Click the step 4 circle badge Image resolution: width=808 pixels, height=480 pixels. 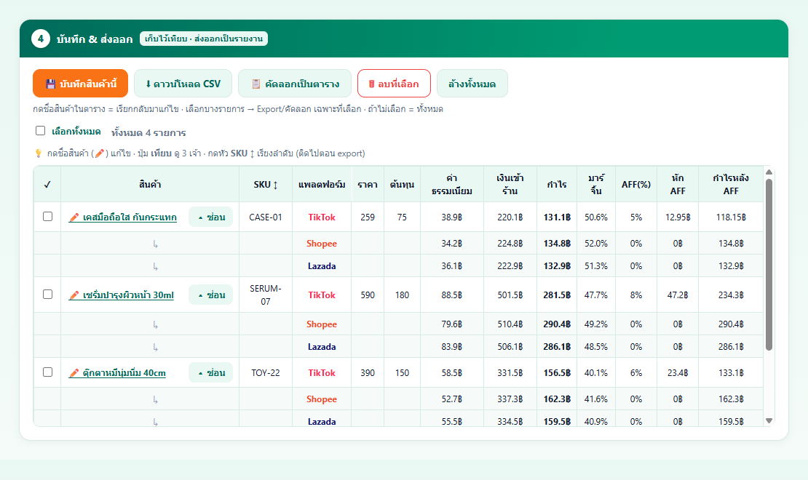tap(41, 39)
